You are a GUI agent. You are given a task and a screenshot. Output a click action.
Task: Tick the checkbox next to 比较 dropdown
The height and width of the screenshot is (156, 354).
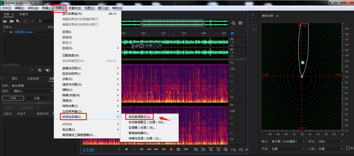tap(348, 148)
